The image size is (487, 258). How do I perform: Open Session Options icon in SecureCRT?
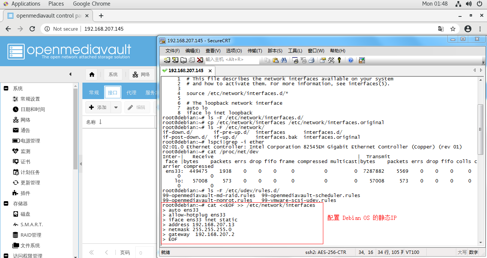323,60
